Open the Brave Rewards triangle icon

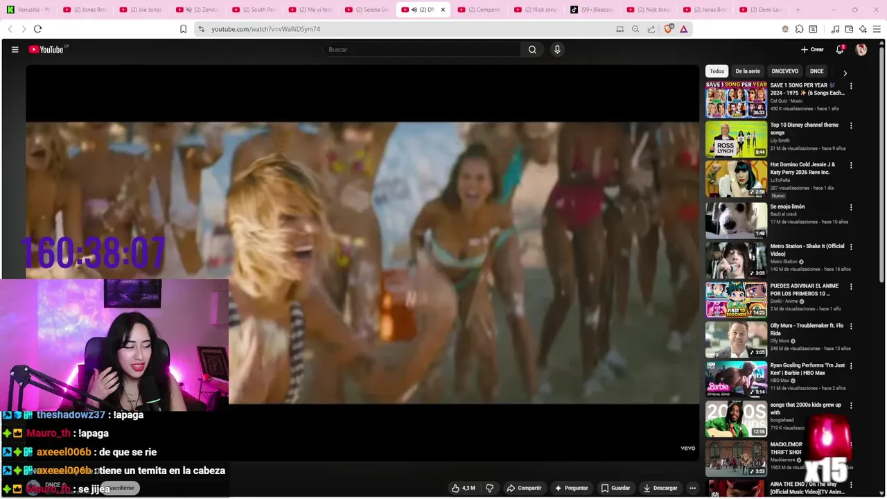click(x=684, y=29)
